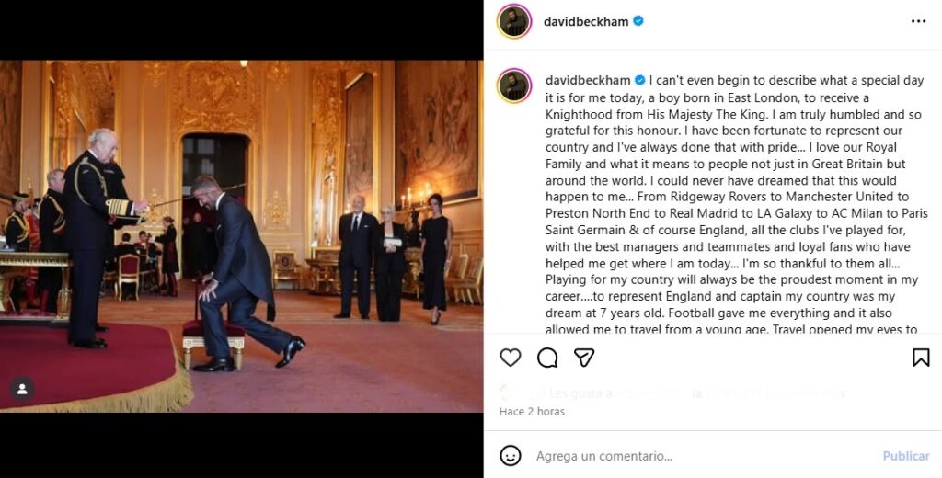Open the emoji picker in comment box
Image resolution: width=942 pixels, height=478 pixels.
[510, 456]
